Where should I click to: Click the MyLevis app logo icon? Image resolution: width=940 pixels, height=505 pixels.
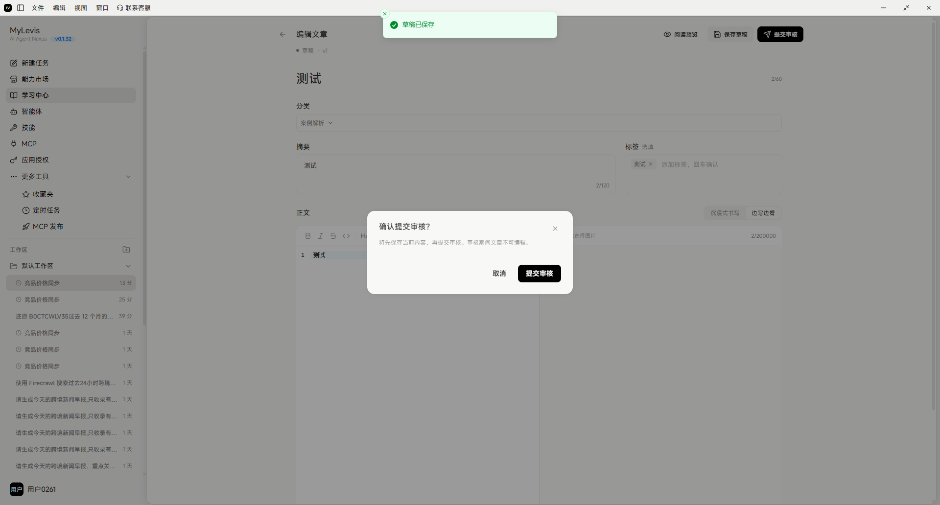[x=8, y=8]
